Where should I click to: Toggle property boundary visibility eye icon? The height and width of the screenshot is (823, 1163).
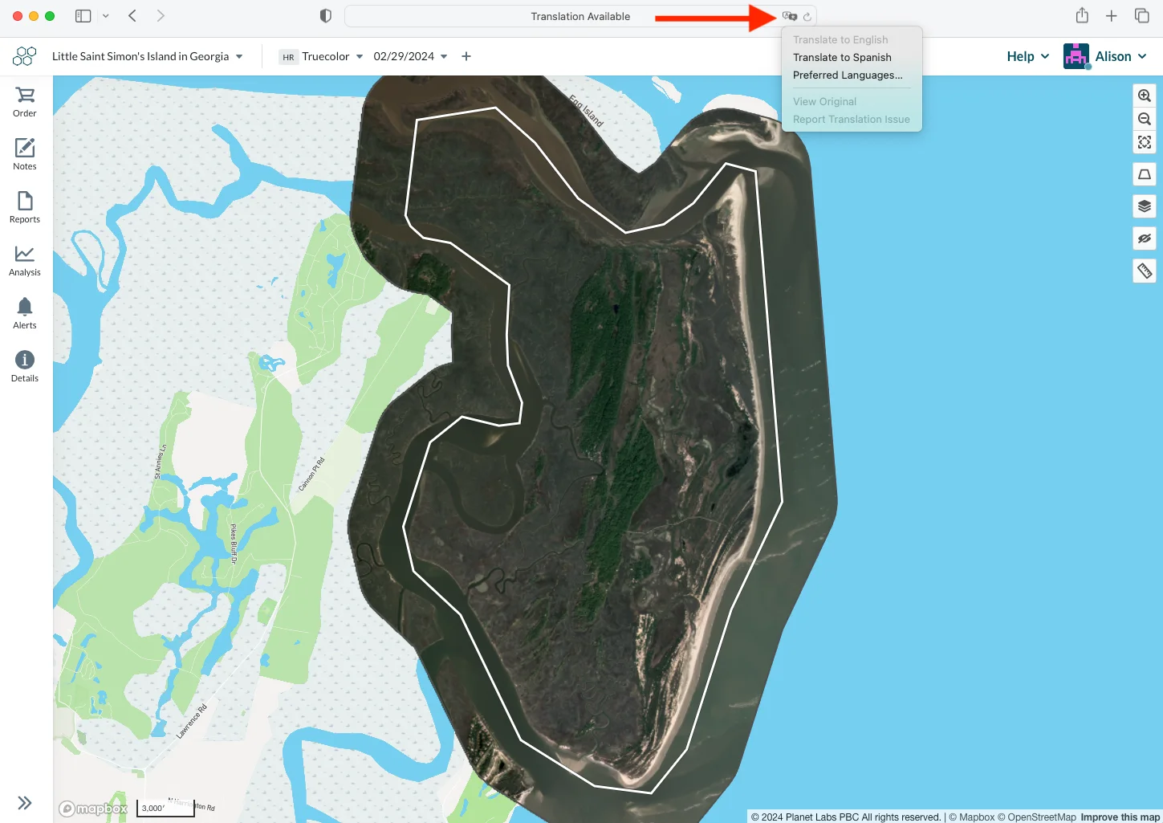[1145, 238]
